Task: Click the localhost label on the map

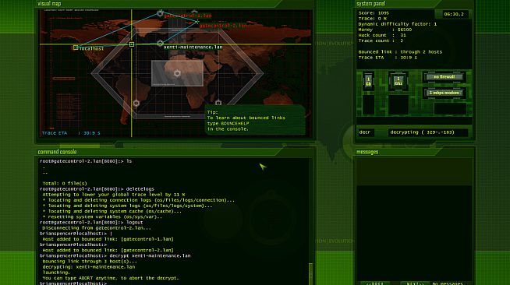Action: [x=91, y=49]
